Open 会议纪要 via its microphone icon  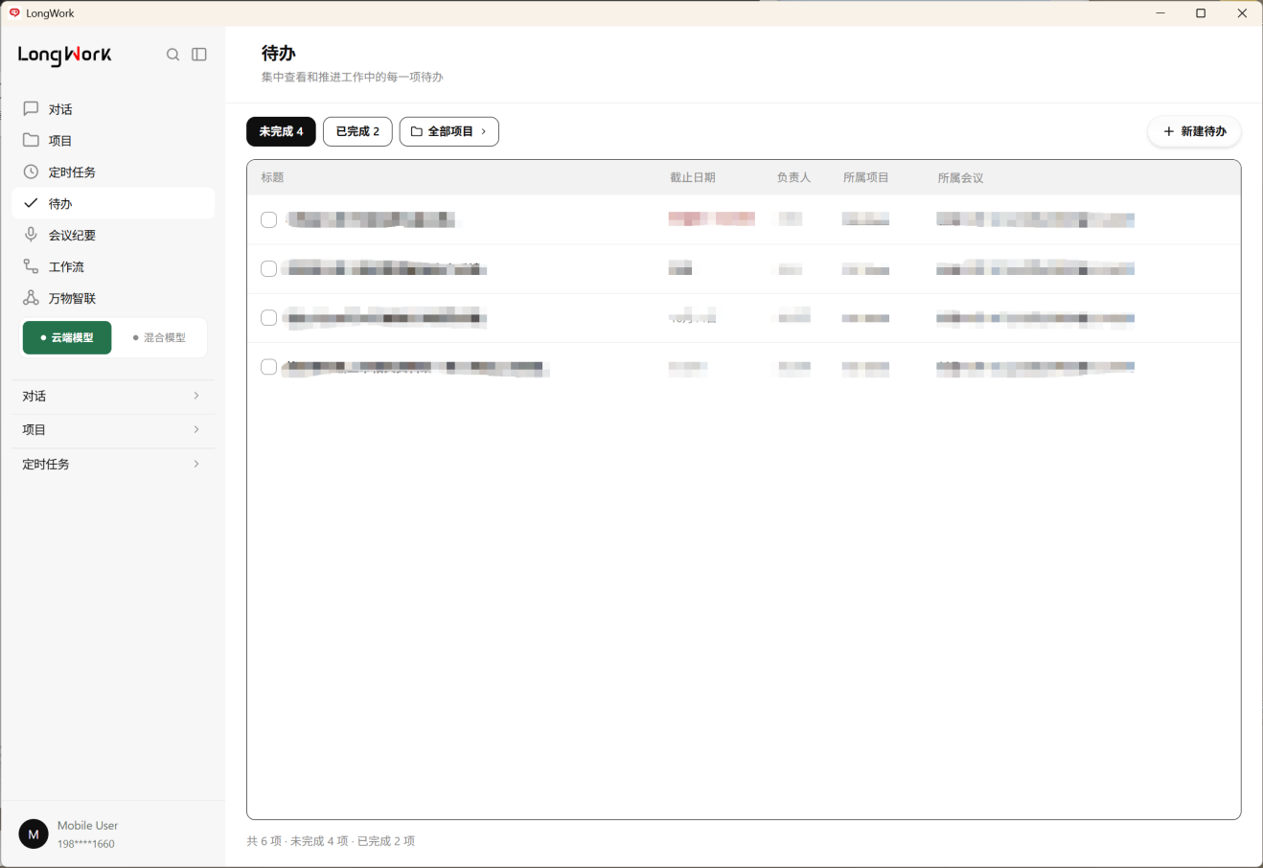(x=31, y=235)
